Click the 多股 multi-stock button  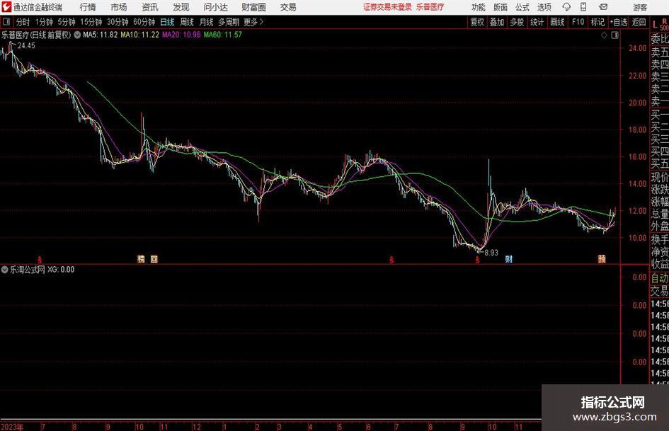(x=517, y=22)
